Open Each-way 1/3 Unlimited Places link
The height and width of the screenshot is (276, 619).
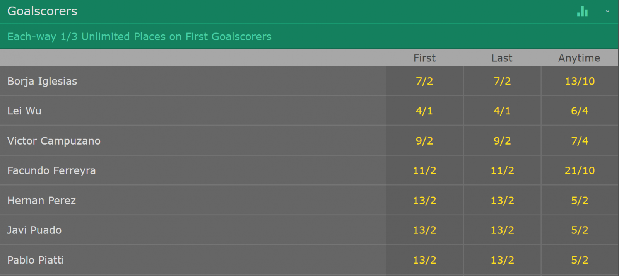pos(139,36)
